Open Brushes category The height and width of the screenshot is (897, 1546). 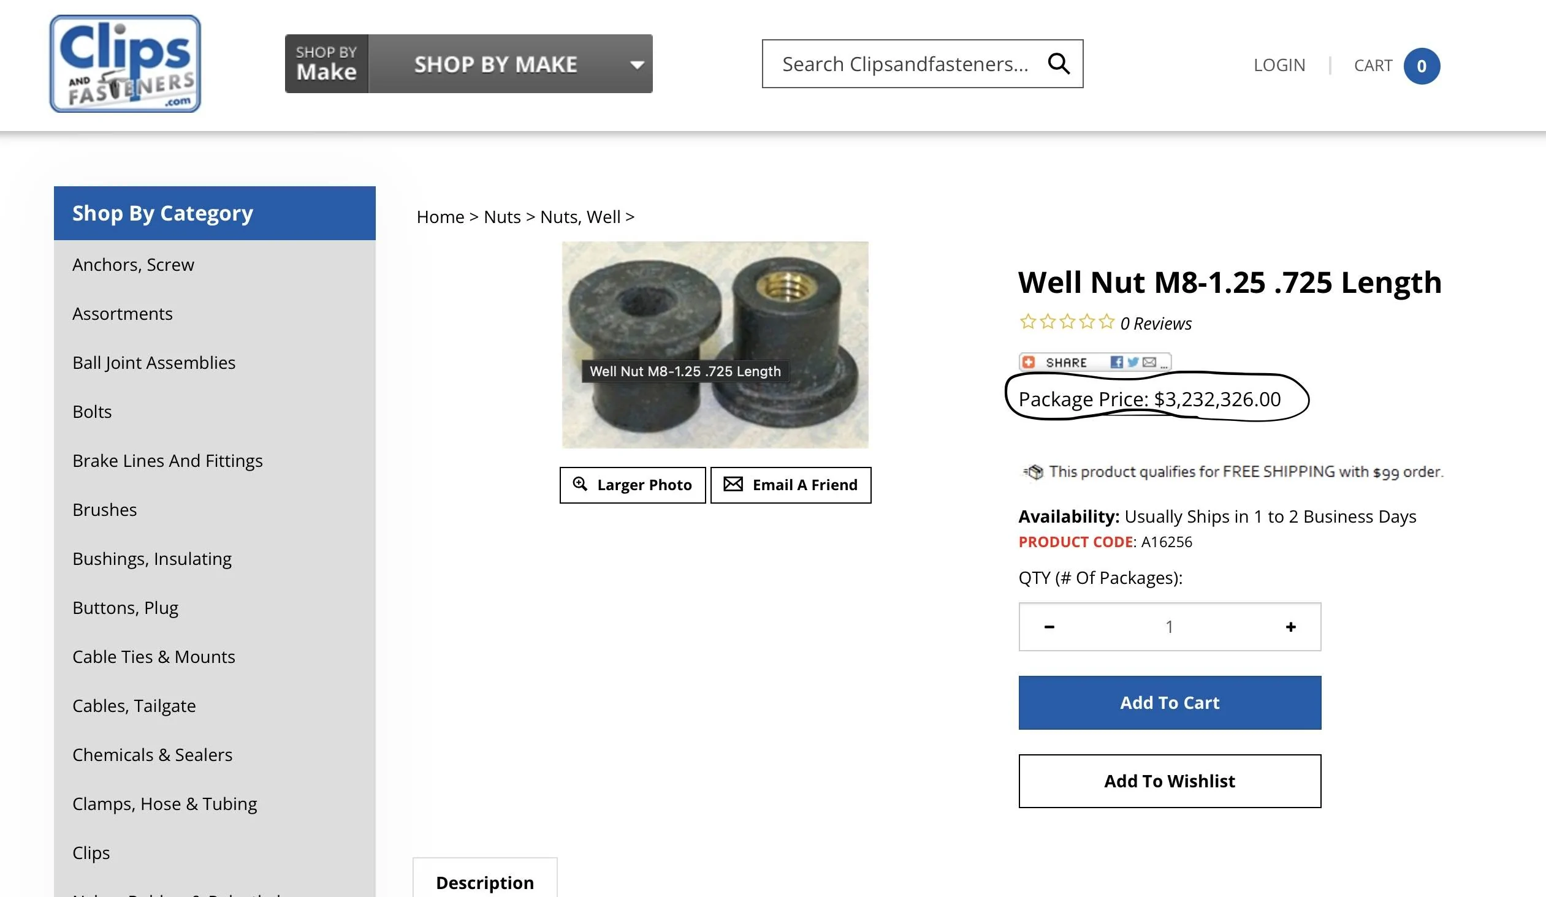coord(104,510)
